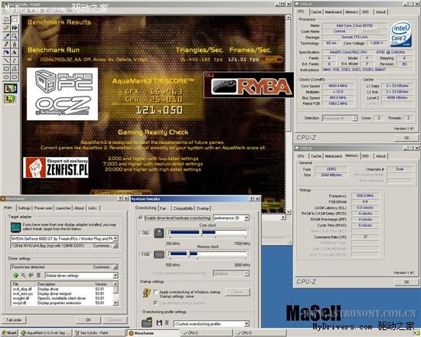Image resolution: width=421 pixels, height=337 pixels.
Task: Select the Eraser tool in Paint
Action: (x=6, y=28)
